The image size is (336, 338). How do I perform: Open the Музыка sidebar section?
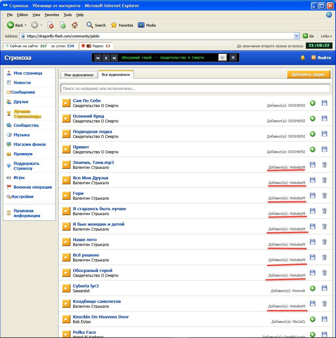(22, 135)
